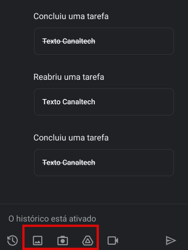Send the message with the arrow icon
This screenshot has height=250, width=188.
pyautogui.click(x=171, y=240)
